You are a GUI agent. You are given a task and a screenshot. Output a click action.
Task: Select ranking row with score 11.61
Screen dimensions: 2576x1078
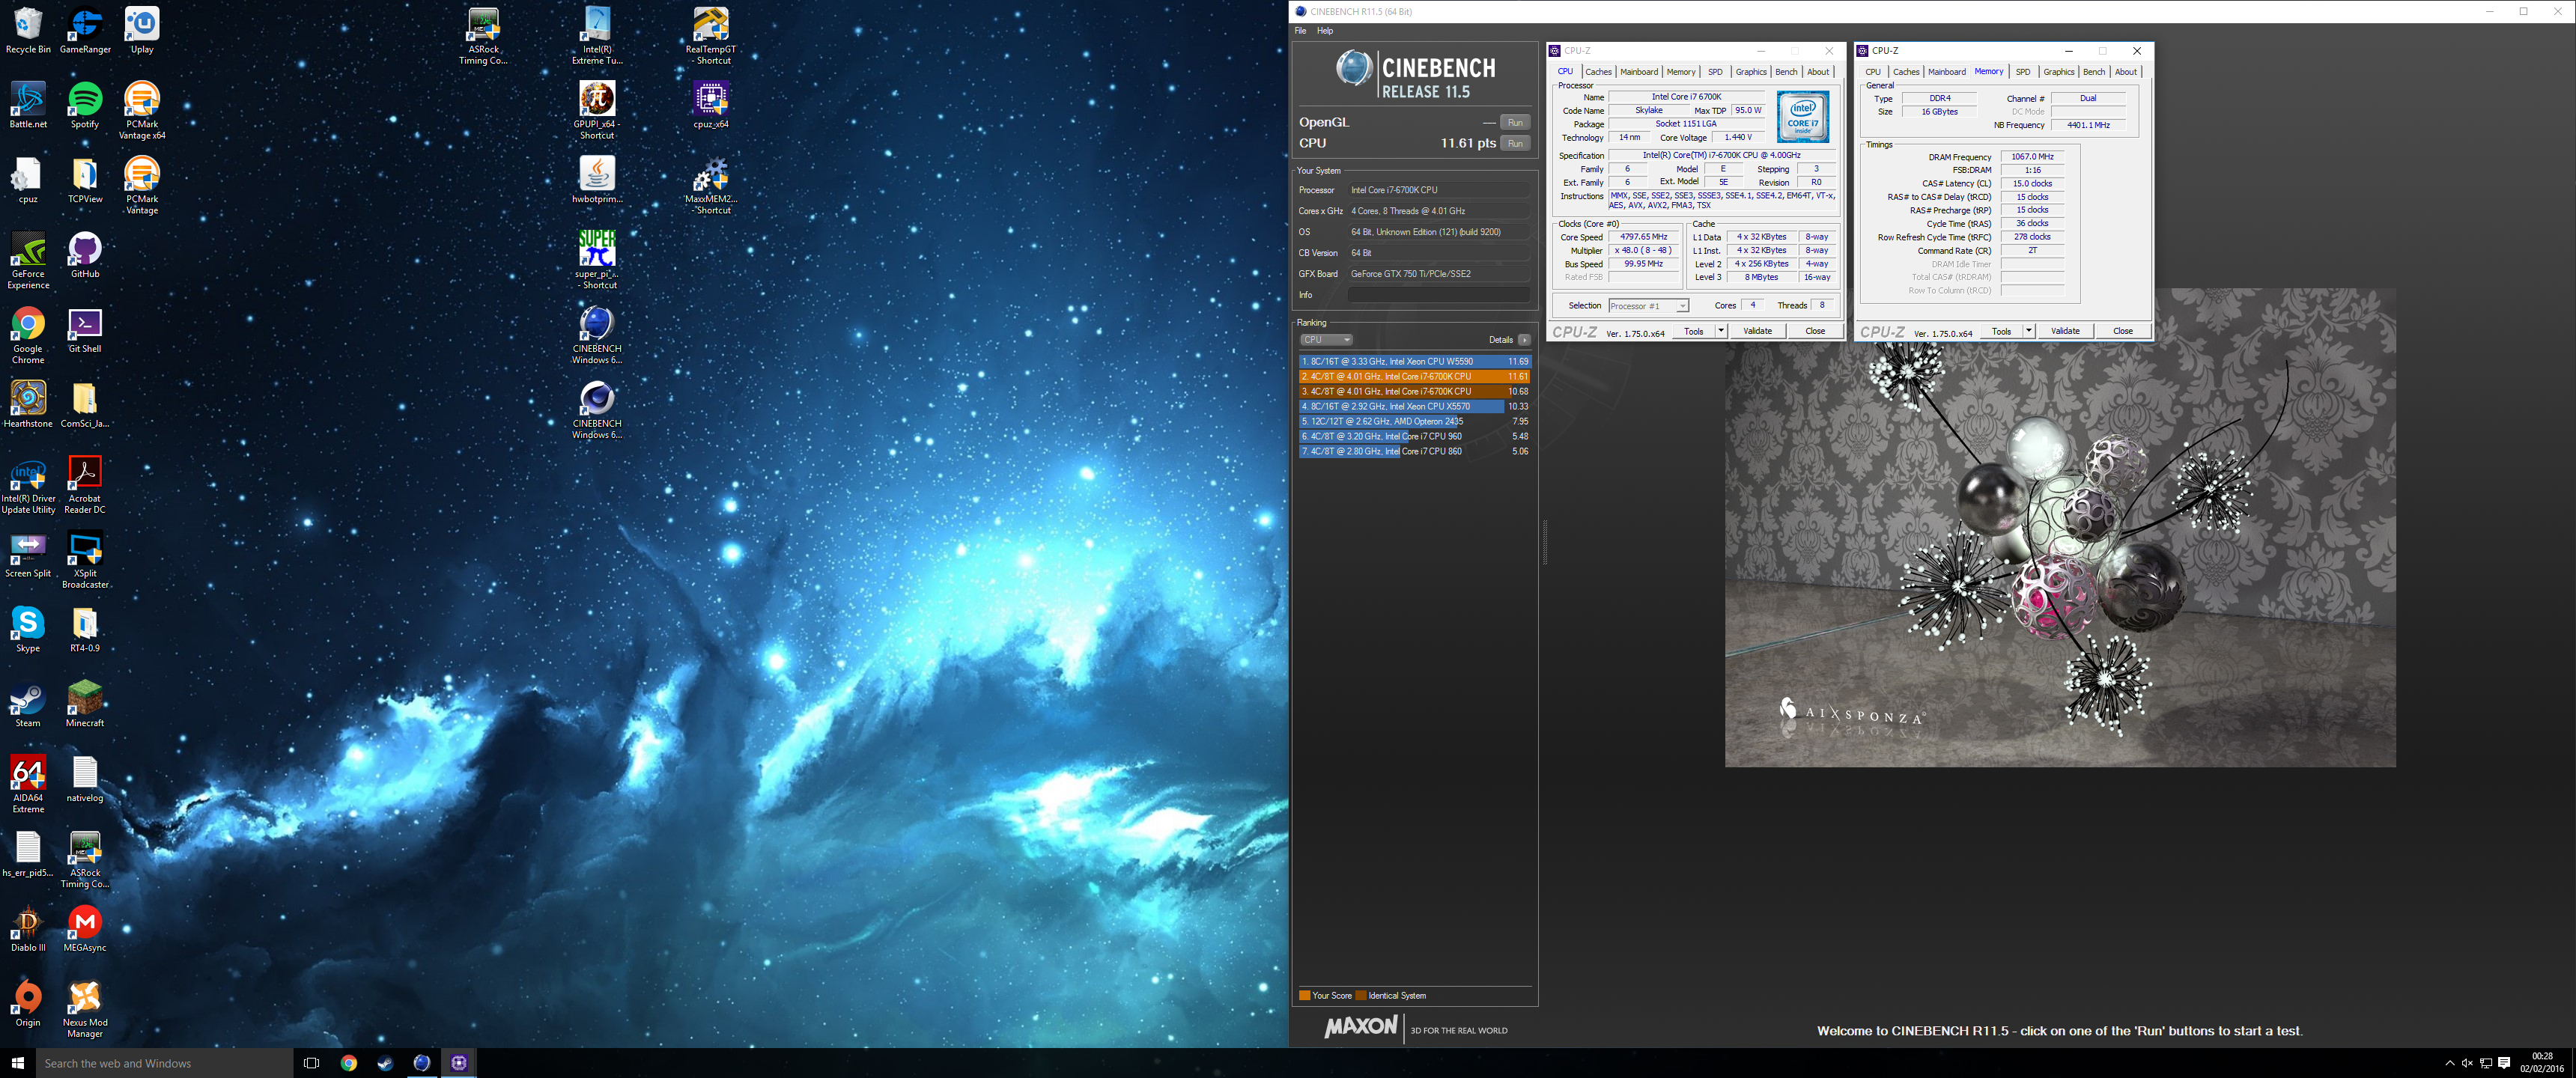pyautogui.click(x=1414, y=377)
